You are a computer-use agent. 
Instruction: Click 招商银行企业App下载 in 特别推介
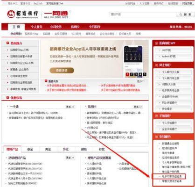[x=22, y=63]
